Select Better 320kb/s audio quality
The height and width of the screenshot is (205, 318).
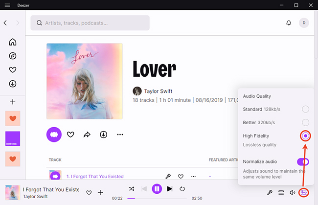[305, 122]
